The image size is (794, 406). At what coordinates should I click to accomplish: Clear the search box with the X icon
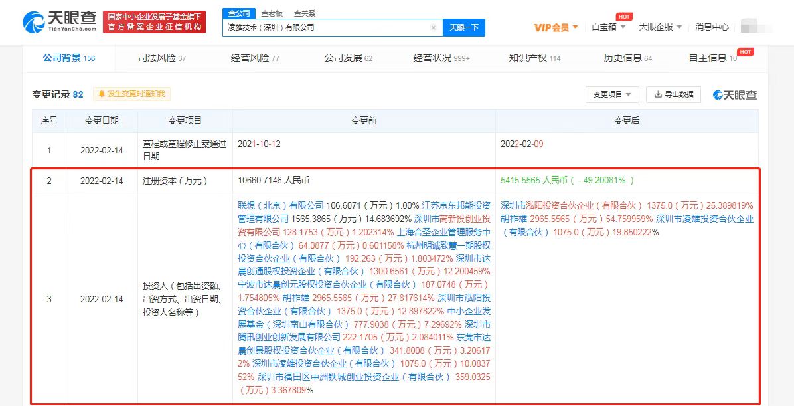pos(433,28)
